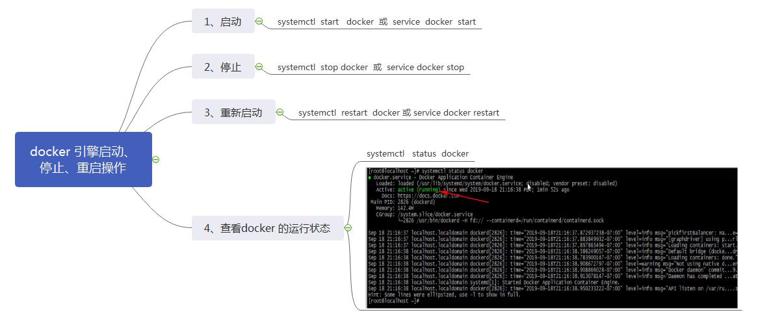This screenshot has height=332, width=758.
Task: Click the systemctl stop docker subtopic
Action: pyautogui.click(x=371, y=68)
